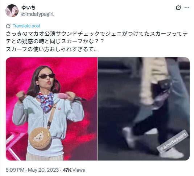Open the left photo with pink stage background
The image size is (194, 176).
pyautogui.click(x=51, y=109)
